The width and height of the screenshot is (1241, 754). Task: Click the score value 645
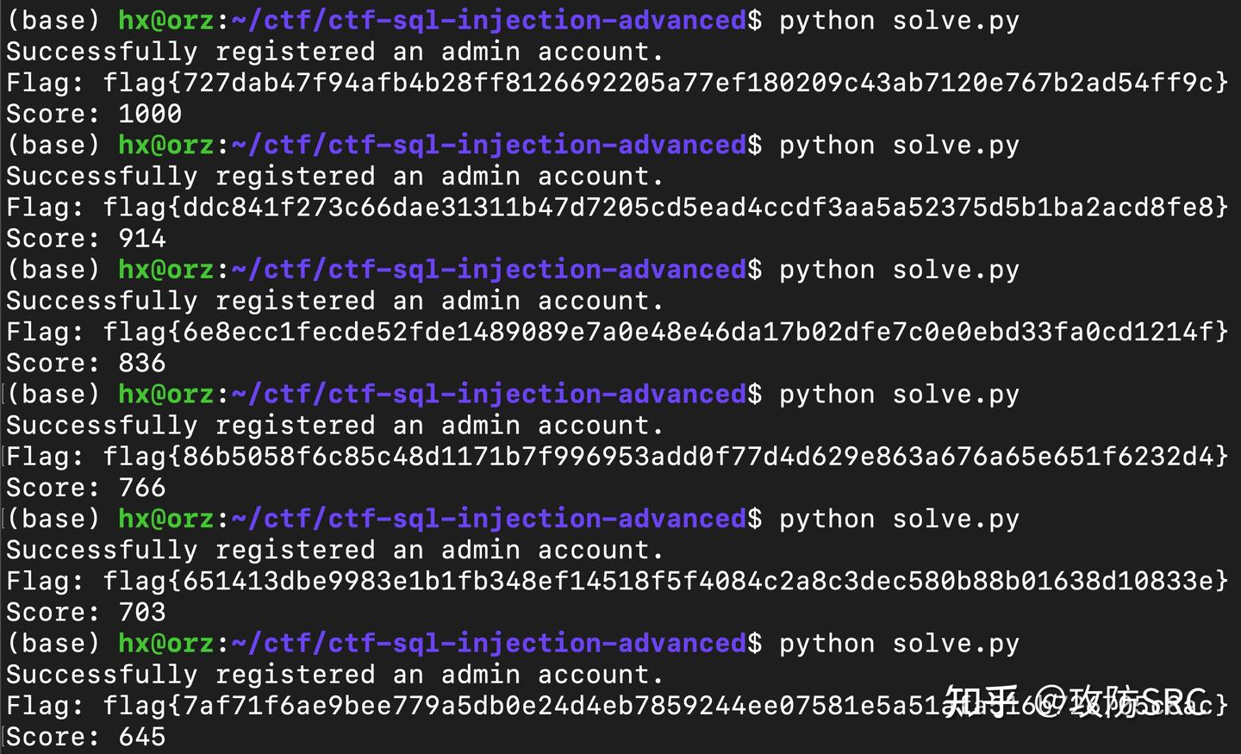[142, 737]
